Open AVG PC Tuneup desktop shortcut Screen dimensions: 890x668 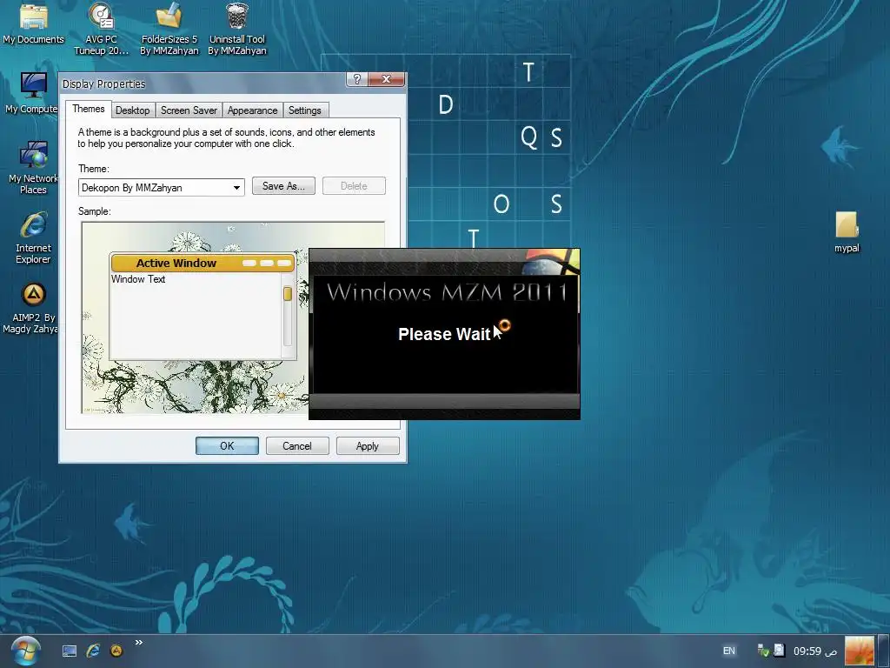(x=102, y=28)
